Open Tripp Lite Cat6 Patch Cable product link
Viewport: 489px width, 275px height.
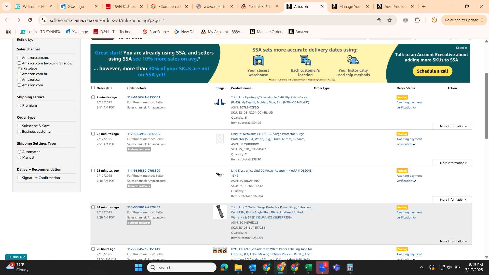(x=270, y=100)
